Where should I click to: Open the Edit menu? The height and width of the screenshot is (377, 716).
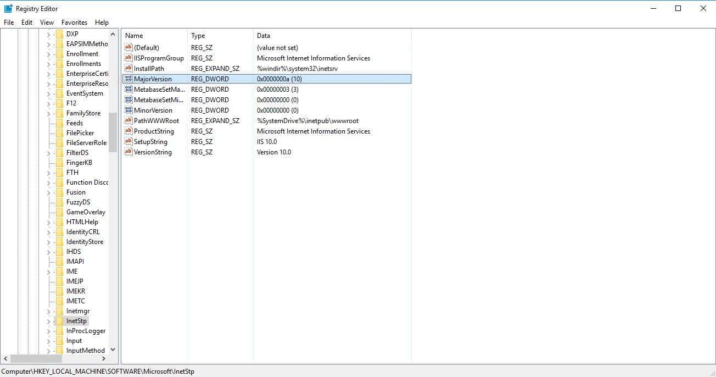(x=27, y=23)
